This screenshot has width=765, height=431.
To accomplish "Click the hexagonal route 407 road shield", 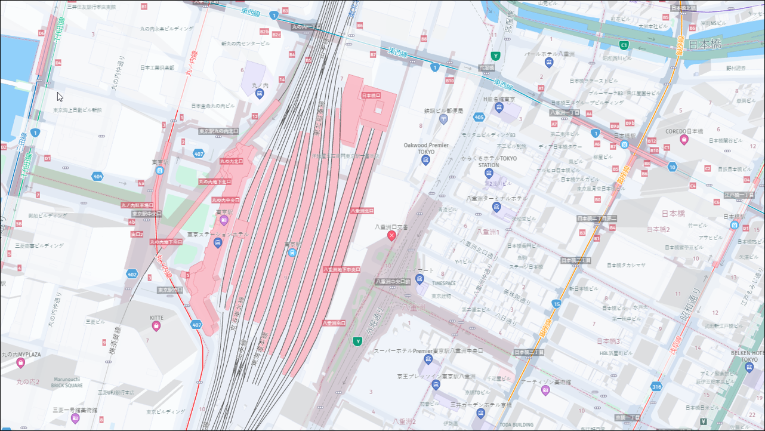I will 196,325.
